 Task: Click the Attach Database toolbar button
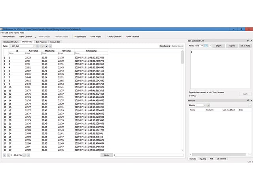pos(114,37)
